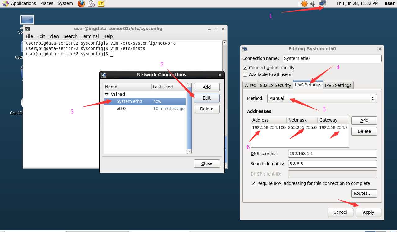Open the terminal File menu
This screenshot has width=397, height=232.
pos(29,36)
